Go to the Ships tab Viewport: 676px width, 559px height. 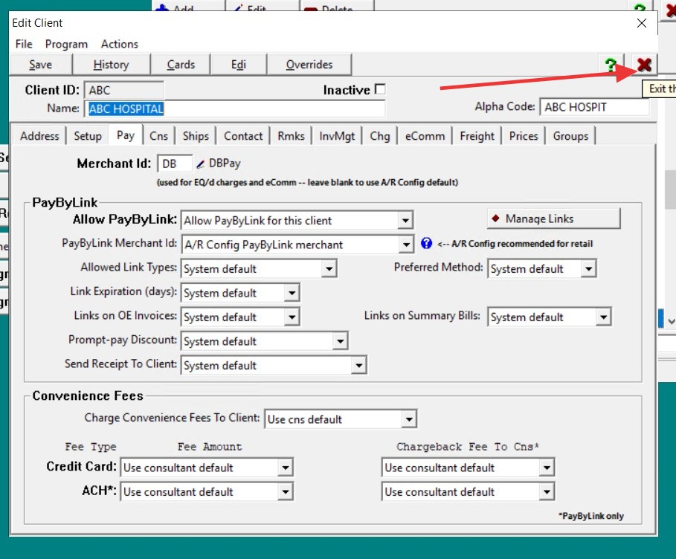196,136
